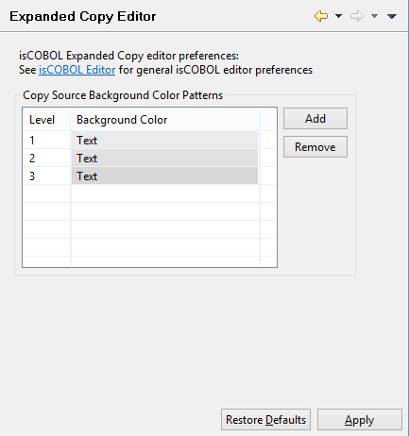The width and height of the screenshot is (409, 436).
Task: Select the Background Color column header
Action: point(165,120)
